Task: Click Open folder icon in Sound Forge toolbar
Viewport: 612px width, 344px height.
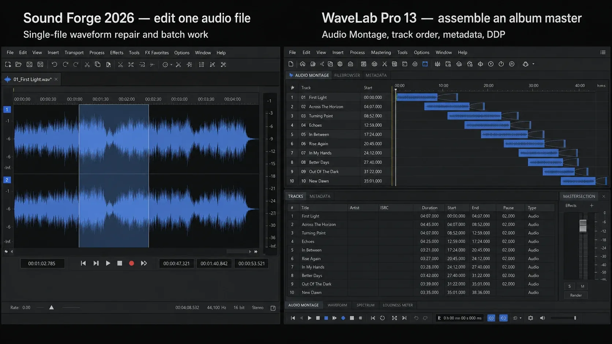Action: 18,64
